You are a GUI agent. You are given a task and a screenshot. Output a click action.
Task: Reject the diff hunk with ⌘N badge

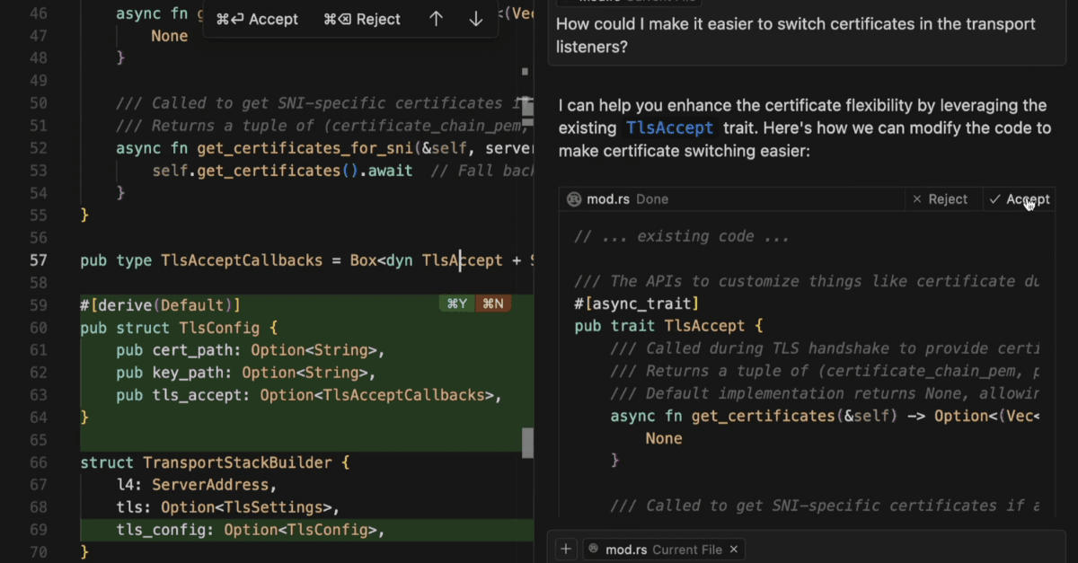[x=492, y=304]
